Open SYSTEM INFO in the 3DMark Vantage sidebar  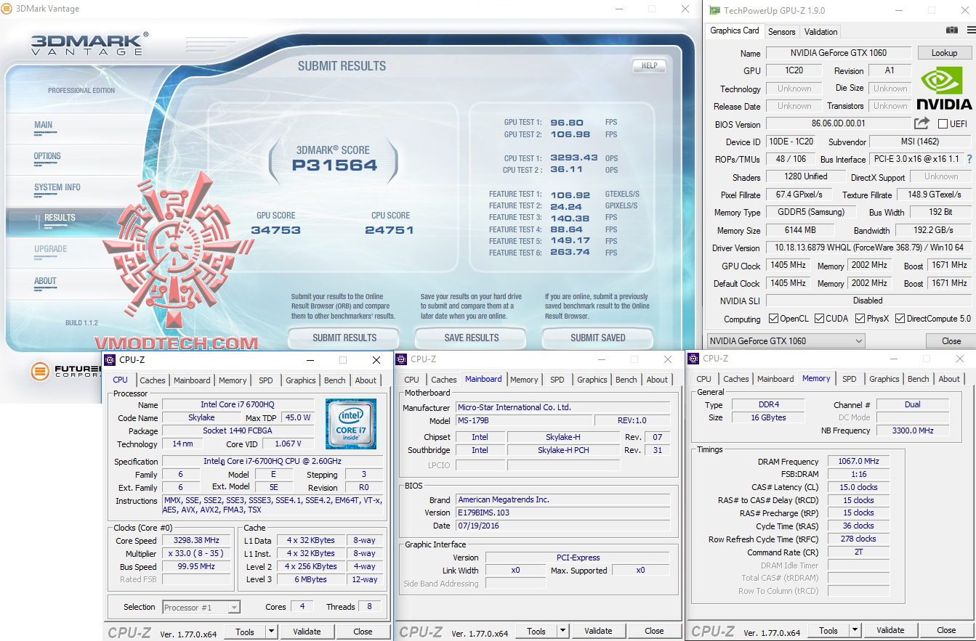[x=57, y=187]
